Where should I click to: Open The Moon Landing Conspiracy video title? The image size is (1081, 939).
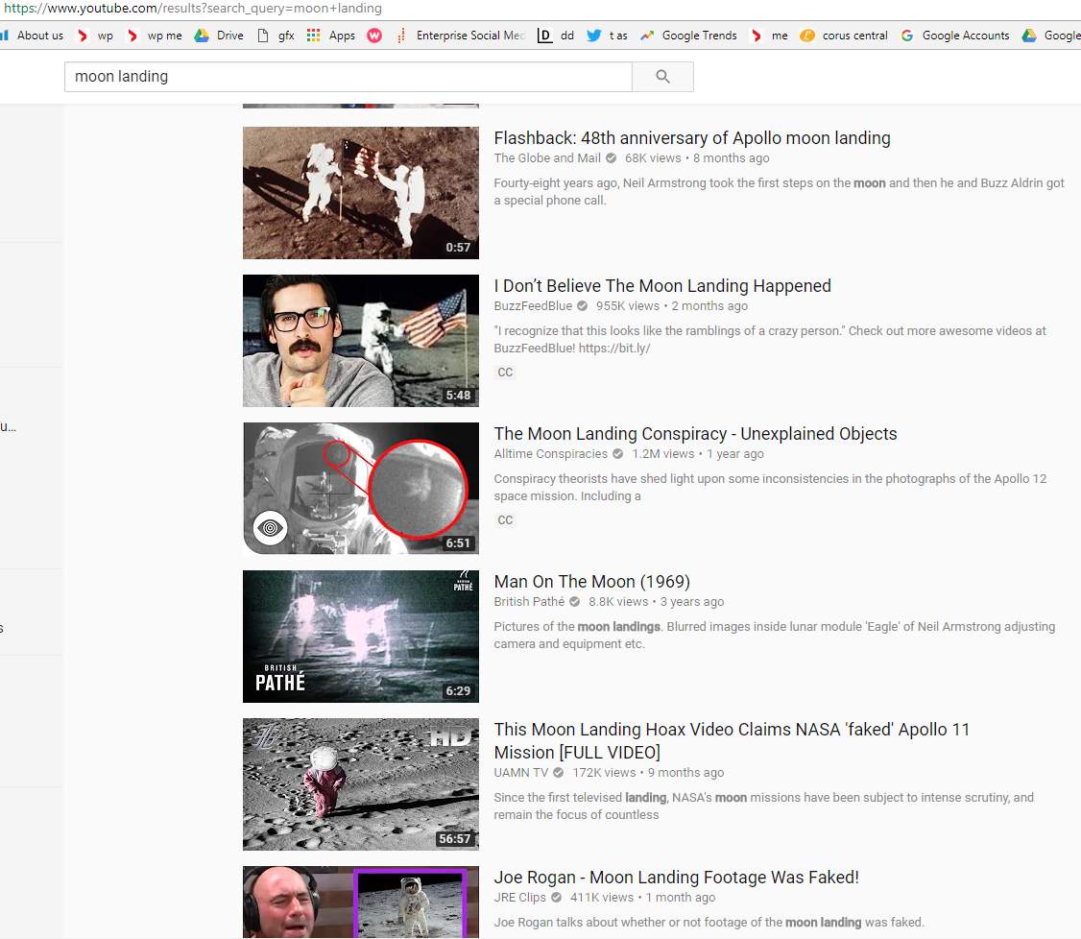(696, 434)
